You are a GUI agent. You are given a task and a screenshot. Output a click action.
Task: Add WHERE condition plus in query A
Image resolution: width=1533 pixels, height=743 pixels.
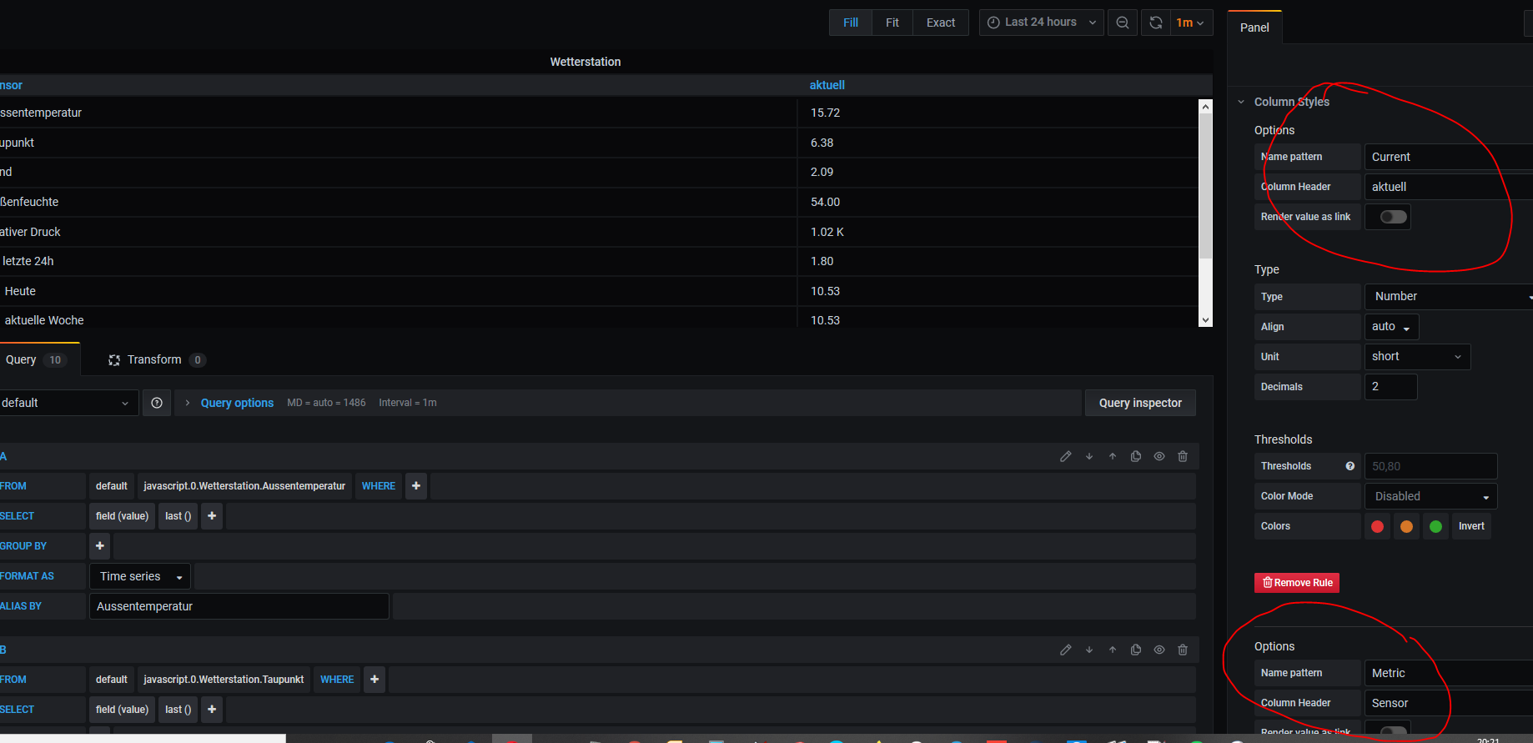(416, 486)
